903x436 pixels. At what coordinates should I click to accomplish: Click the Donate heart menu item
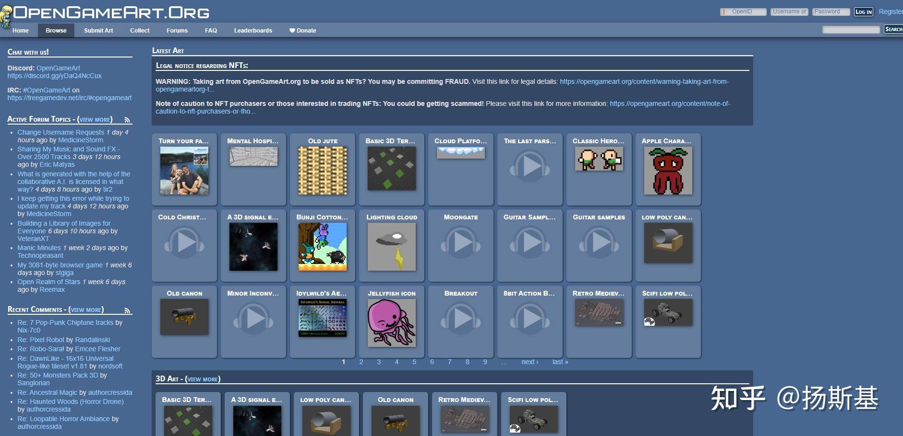(302, 30)
